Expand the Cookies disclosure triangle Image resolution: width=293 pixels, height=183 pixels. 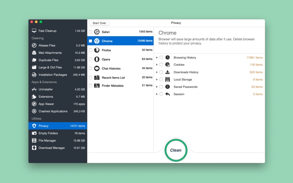click(x=157, y=65)
